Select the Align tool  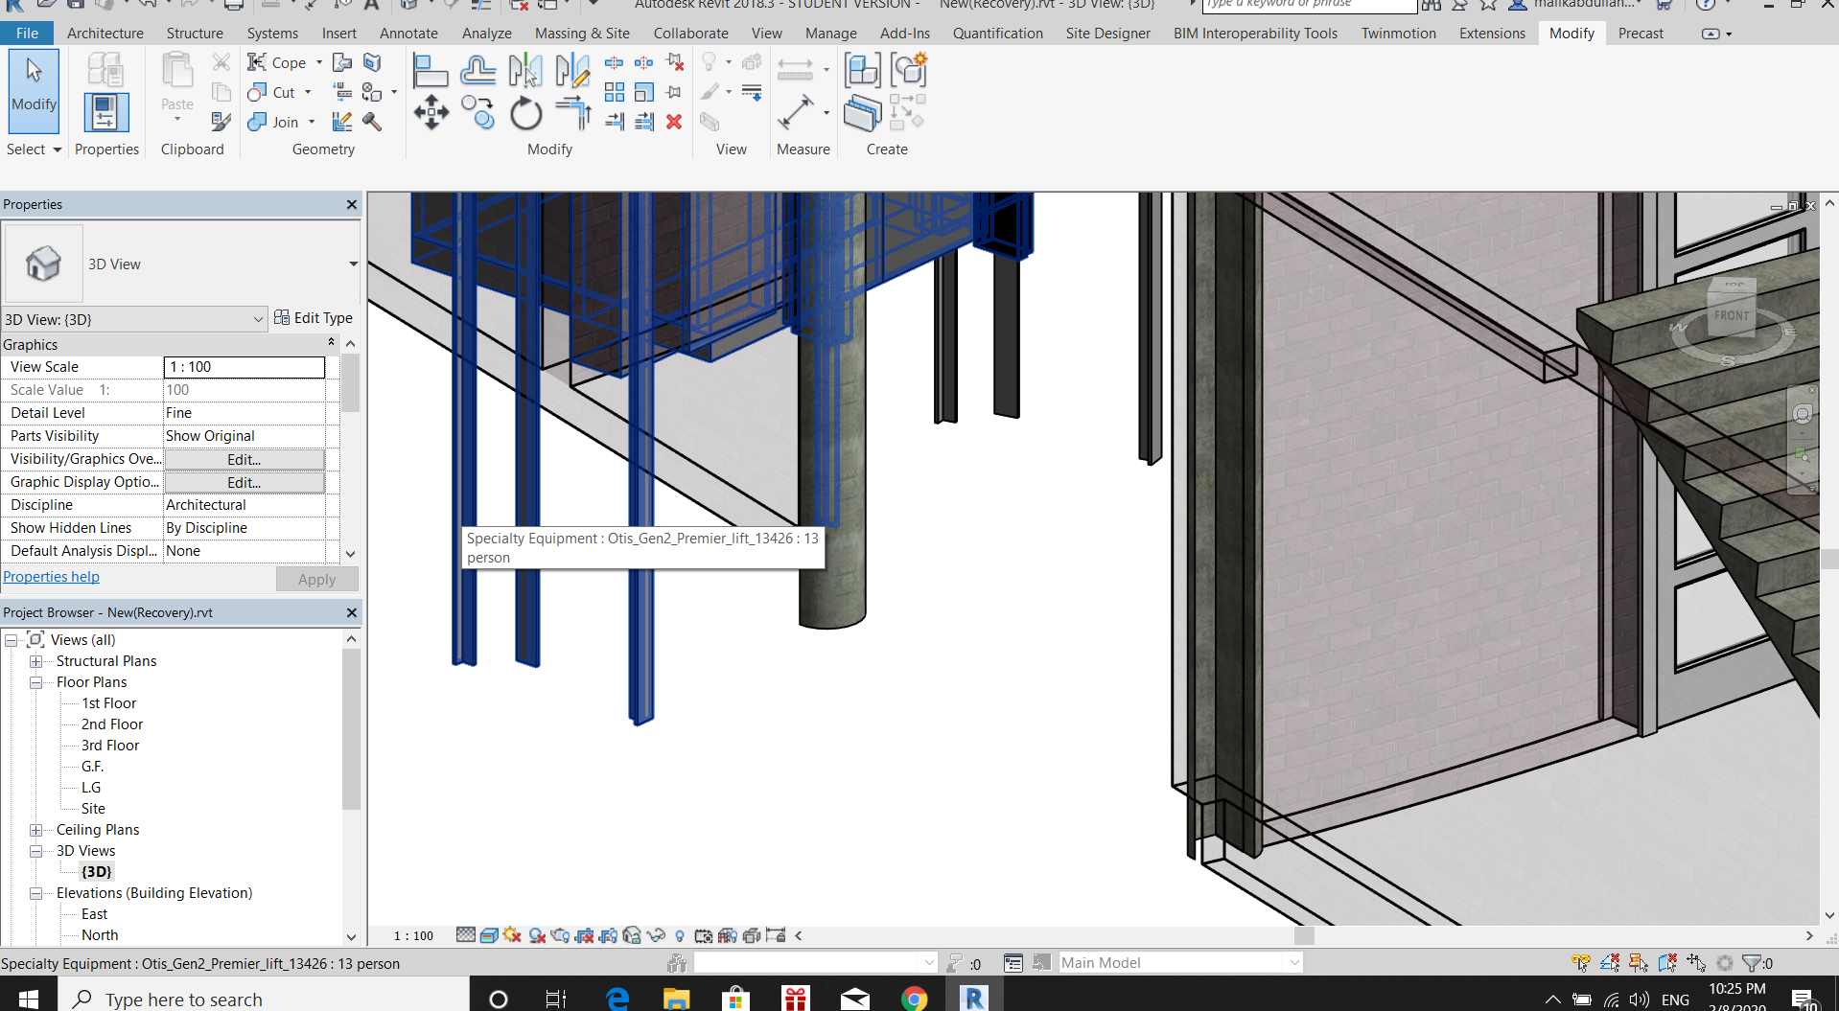click(x=430, y=71)
